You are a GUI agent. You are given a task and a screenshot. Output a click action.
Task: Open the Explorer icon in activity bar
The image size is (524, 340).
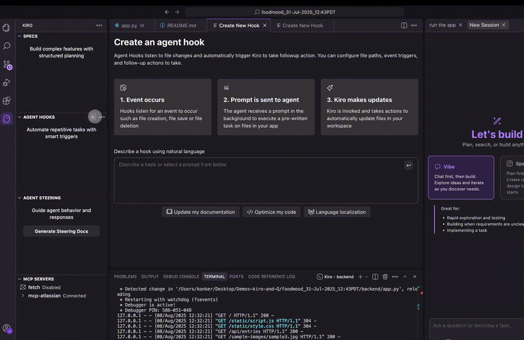coord(7,28)
